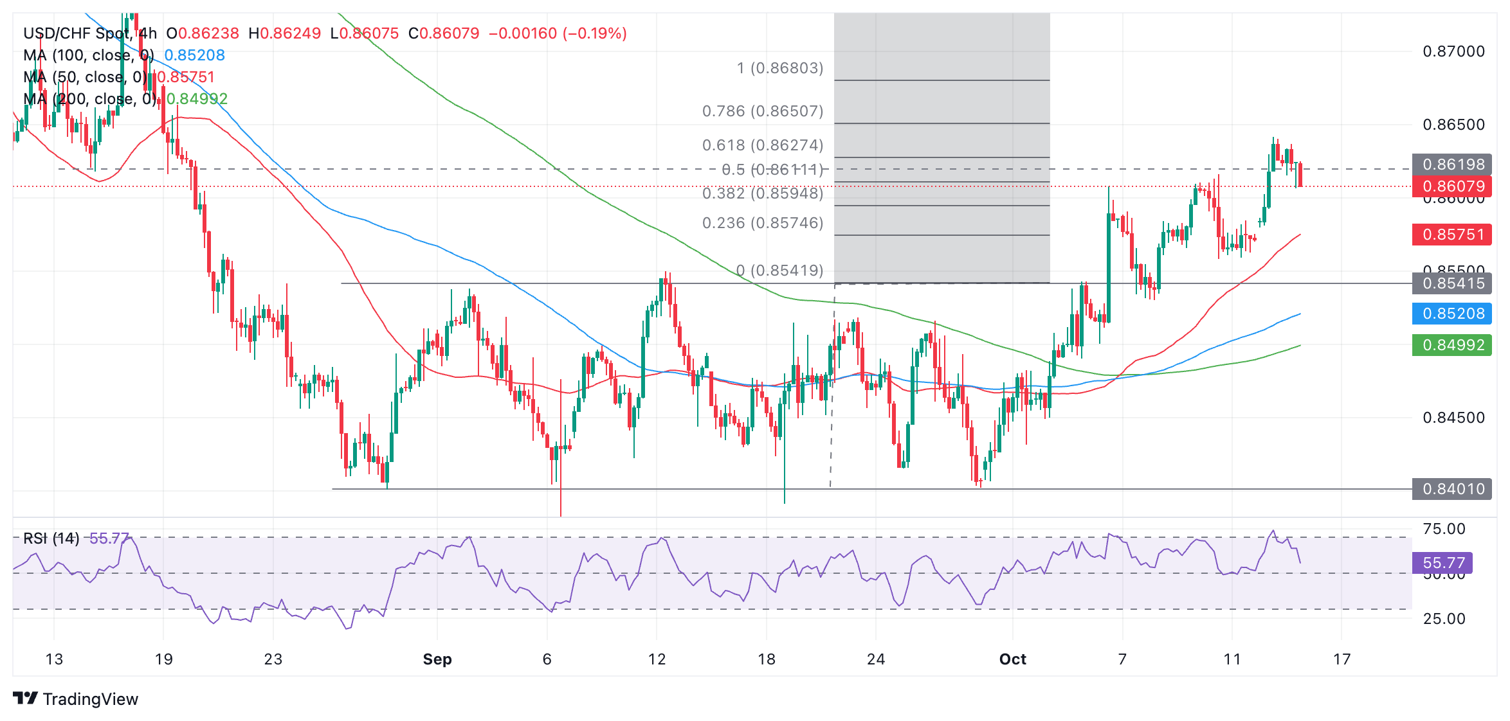Image resolution: width=1510 pixels, height=721 pixels.
Task: Click the blue 0.85208 MA price tag
Action: [1452, 314]
